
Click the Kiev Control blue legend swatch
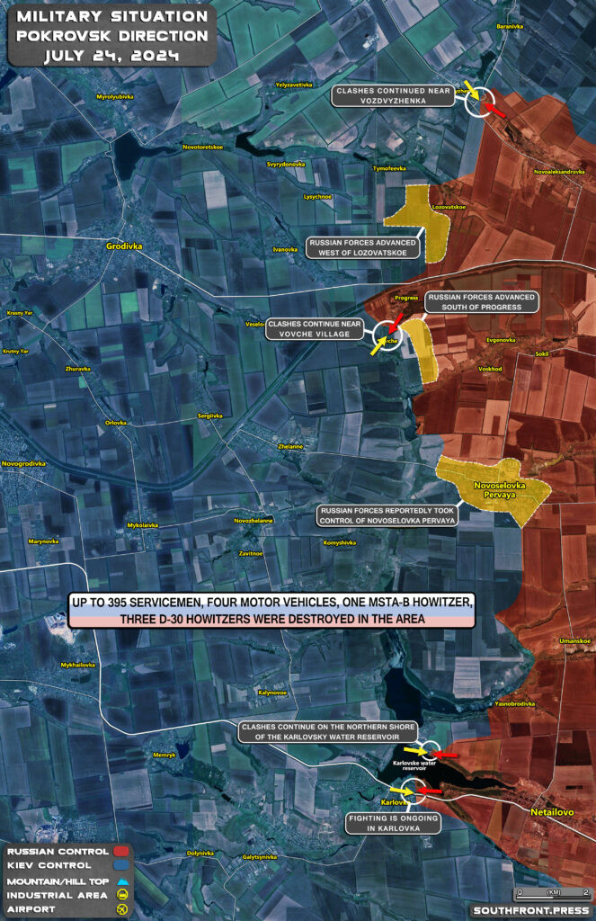point(122,865)
